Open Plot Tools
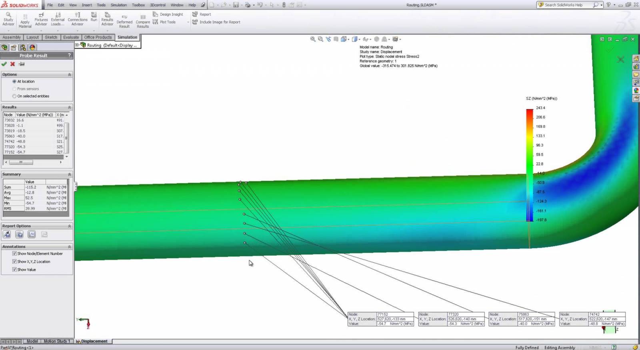 164,22
